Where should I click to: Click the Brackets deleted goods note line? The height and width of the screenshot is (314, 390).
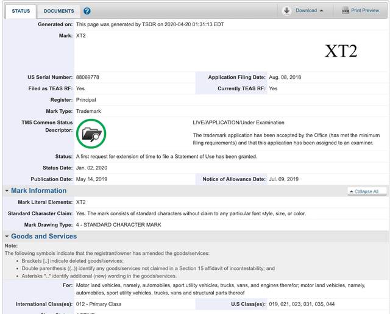tap(73, 261)
